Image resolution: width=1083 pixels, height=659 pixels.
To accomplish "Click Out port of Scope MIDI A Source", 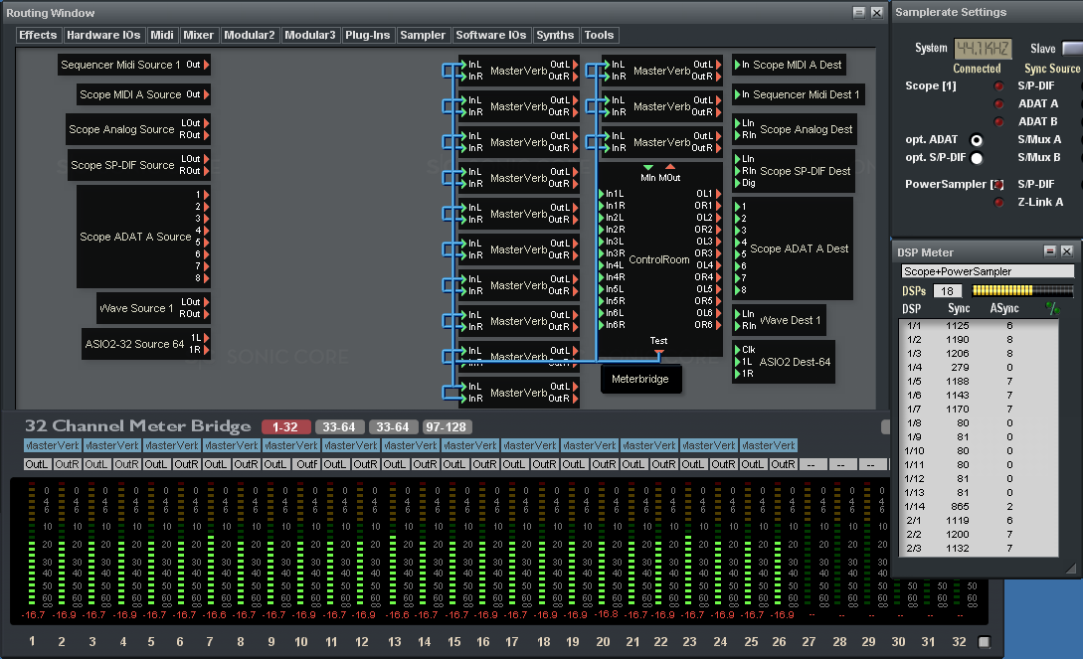I will pyautogui.click(x=206, y=94).
